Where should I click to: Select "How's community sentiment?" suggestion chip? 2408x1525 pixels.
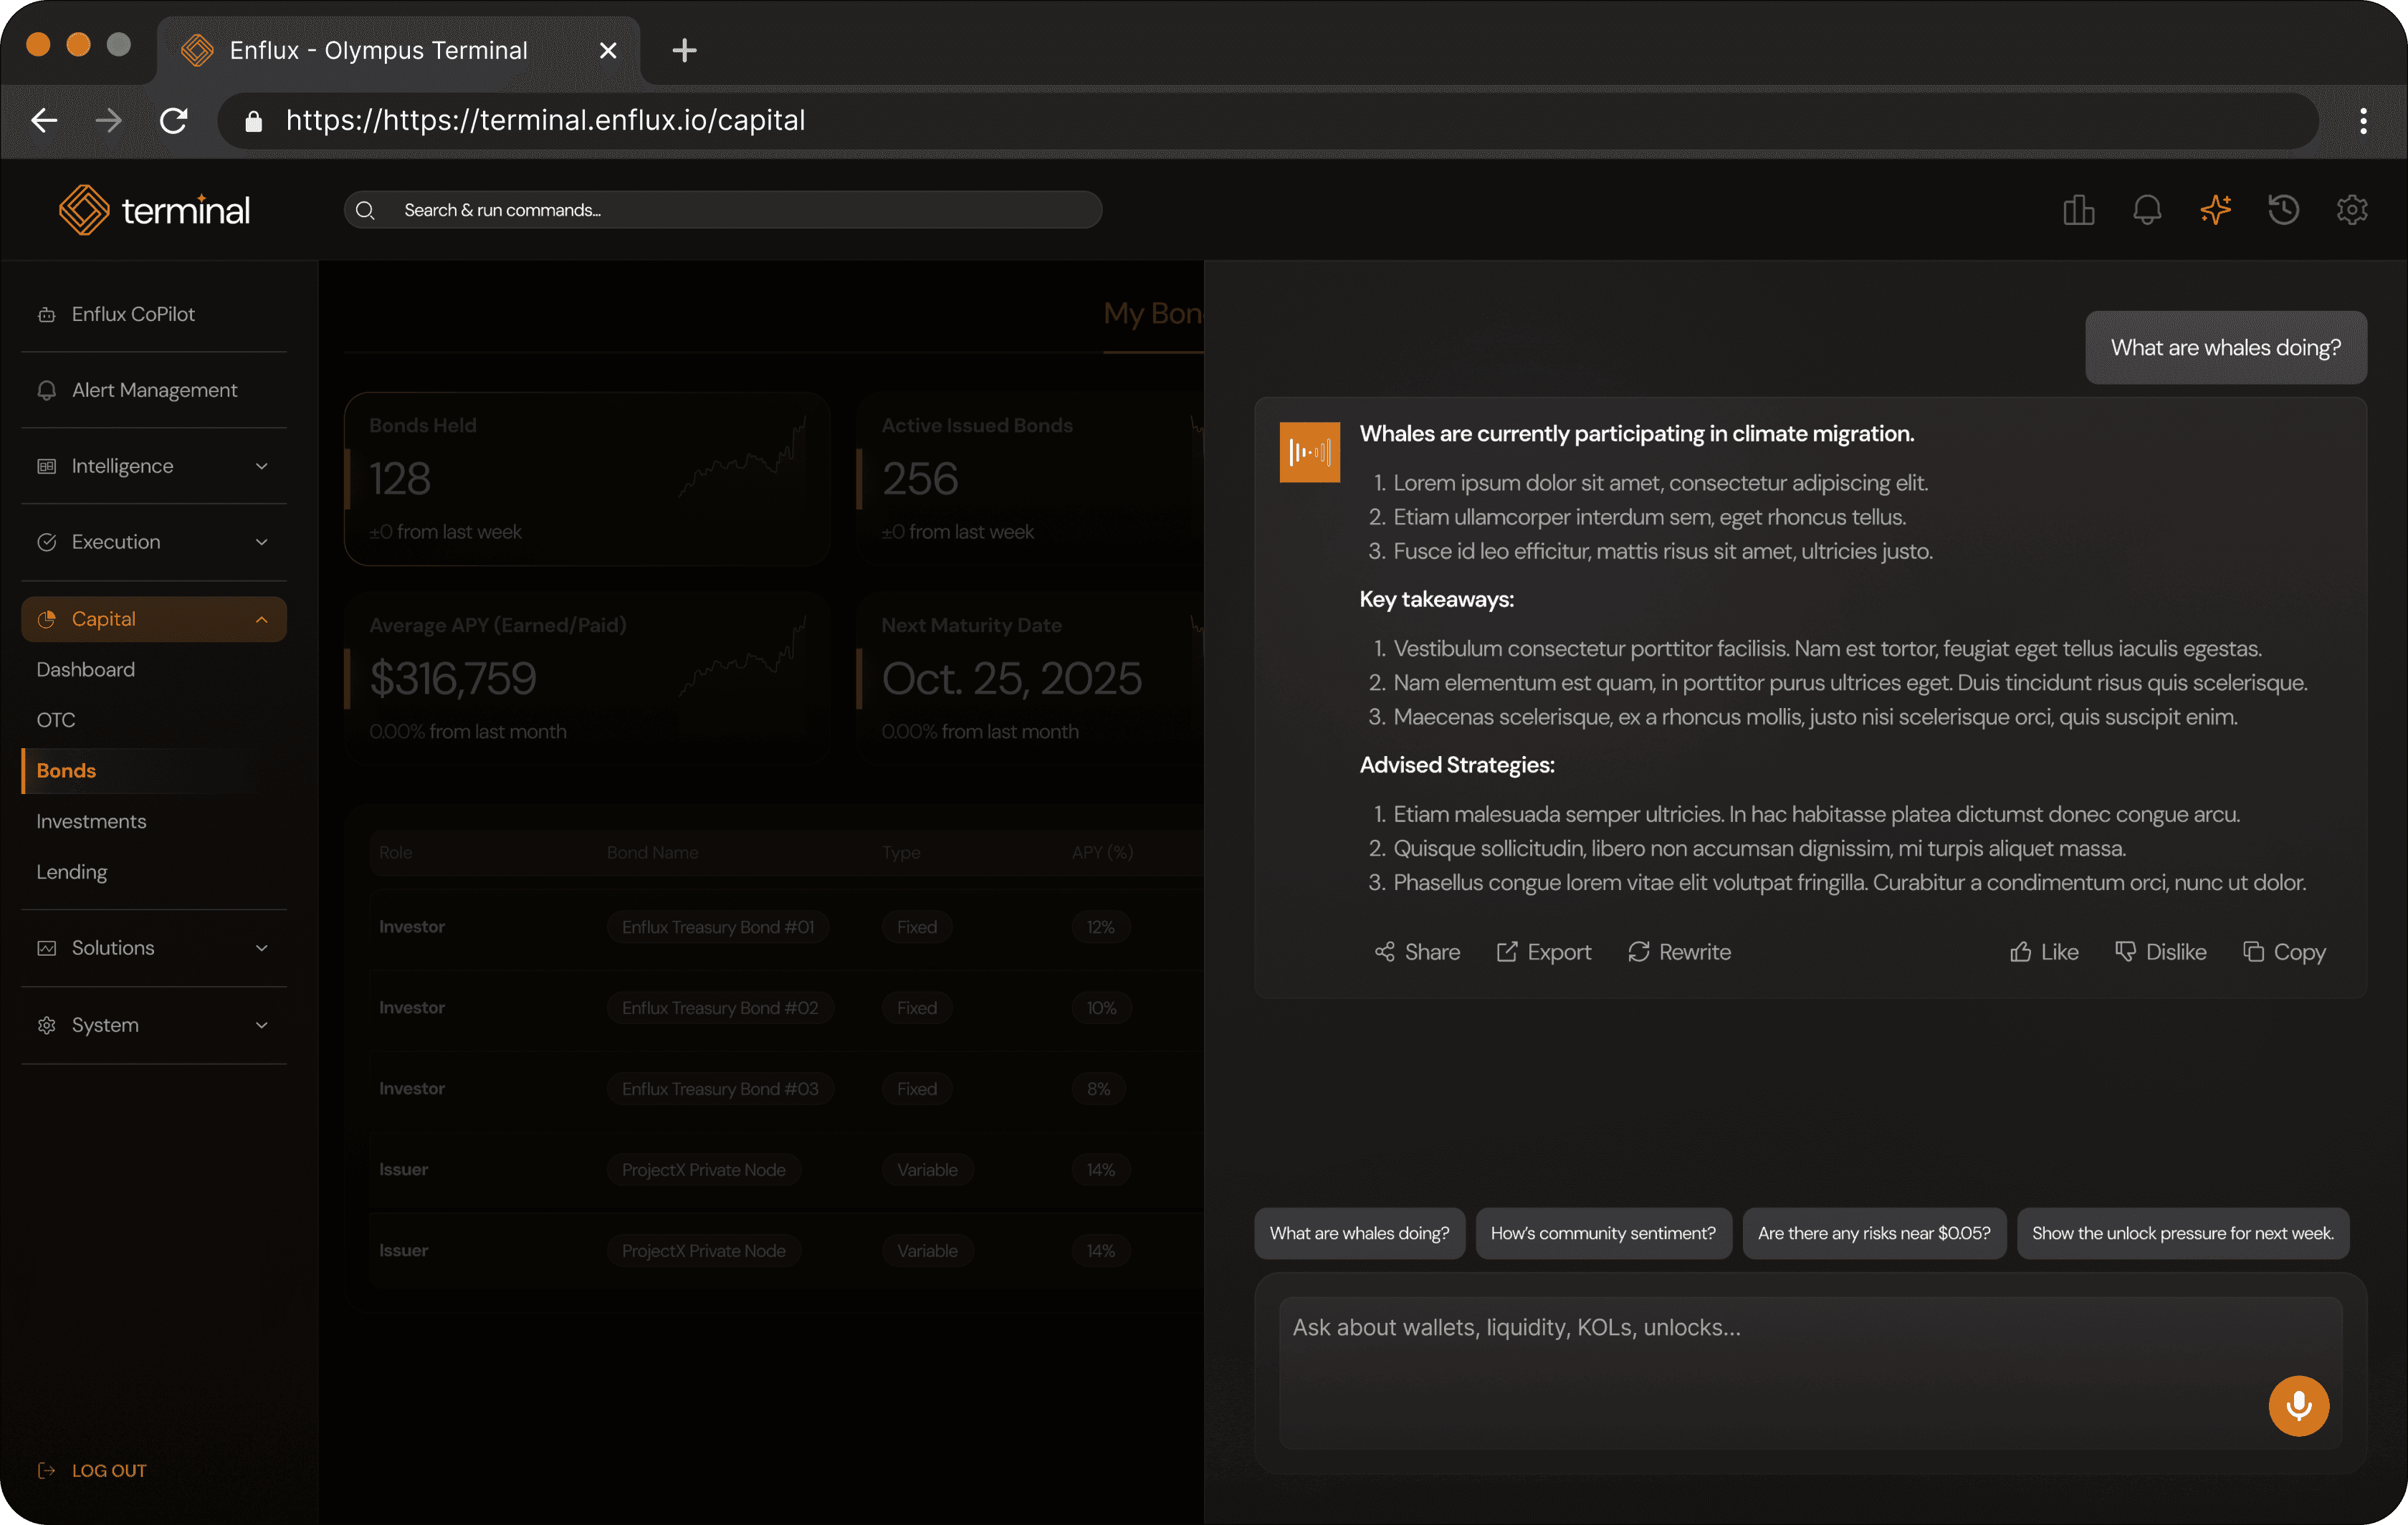click(x=1603, y=1233)
